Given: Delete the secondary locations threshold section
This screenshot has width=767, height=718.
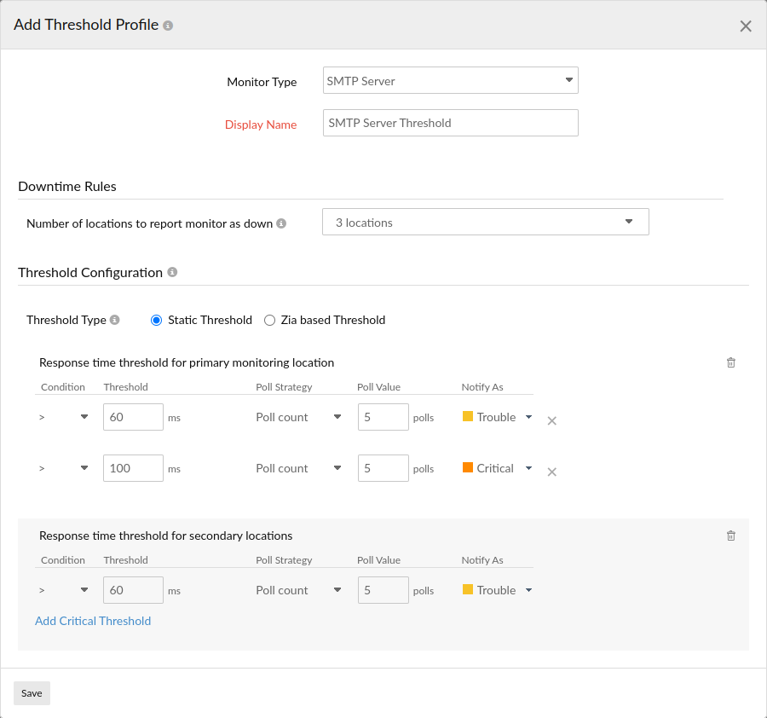Looking at the screenshot, I should 730,536.
